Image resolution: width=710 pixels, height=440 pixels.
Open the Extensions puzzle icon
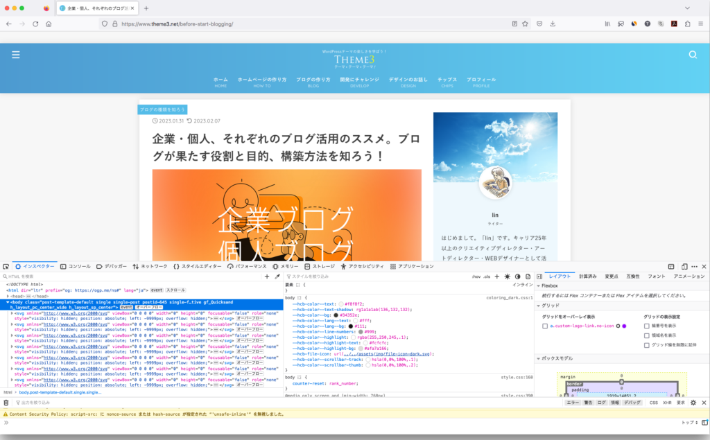pos(687,24)
